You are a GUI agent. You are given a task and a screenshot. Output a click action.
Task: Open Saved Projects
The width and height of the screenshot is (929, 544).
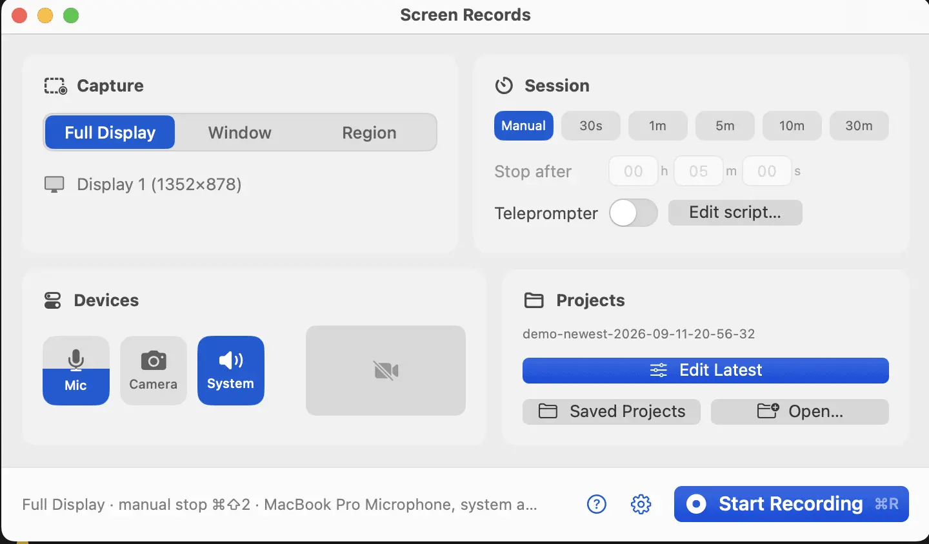click(x=612, y=412)
